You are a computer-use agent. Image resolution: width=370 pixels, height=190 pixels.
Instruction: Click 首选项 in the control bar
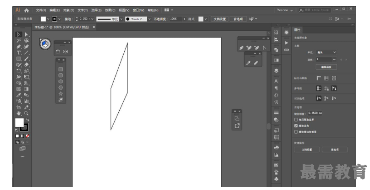point(238,19)
